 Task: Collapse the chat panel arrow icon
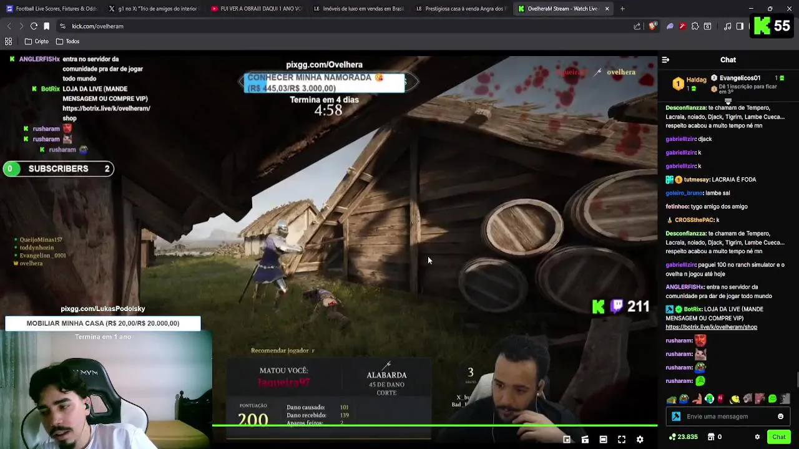click(x=665, y=60)
